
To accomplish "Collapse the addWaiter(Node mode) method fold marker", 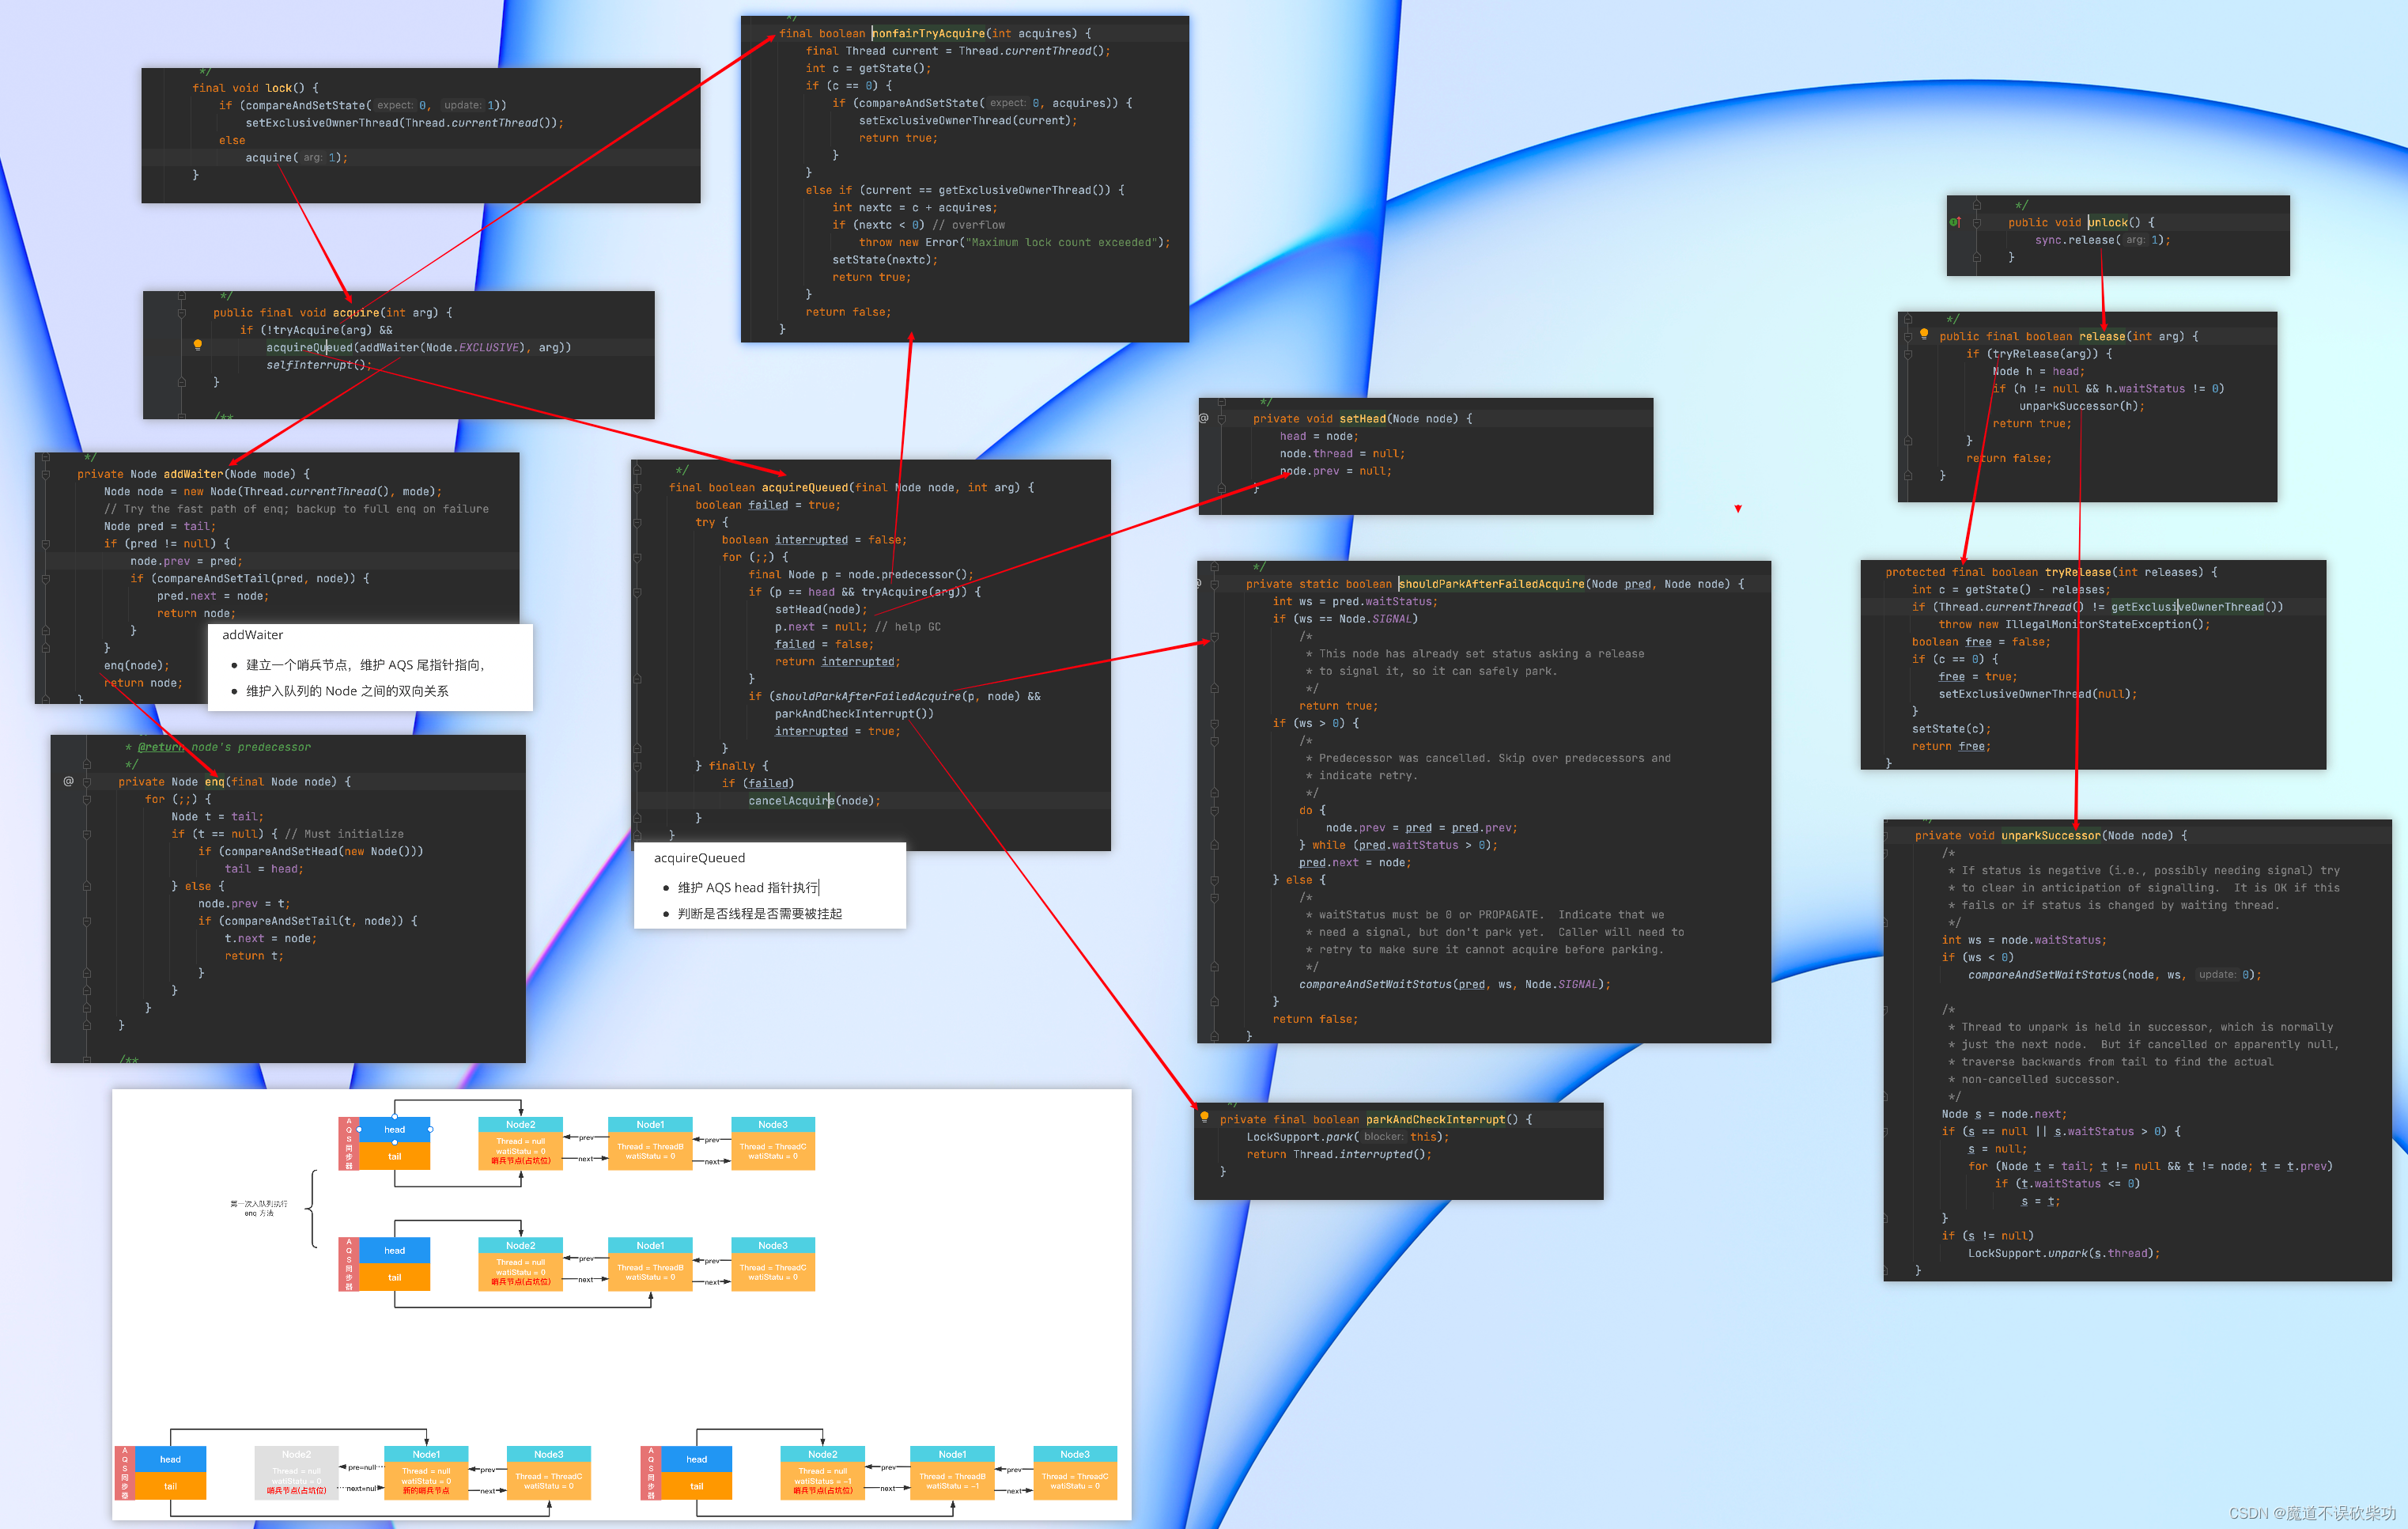I will (x=46, y=474).
